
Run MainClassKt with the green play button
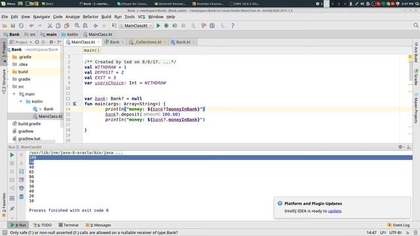pyautogui.click(x=158, y=26)
